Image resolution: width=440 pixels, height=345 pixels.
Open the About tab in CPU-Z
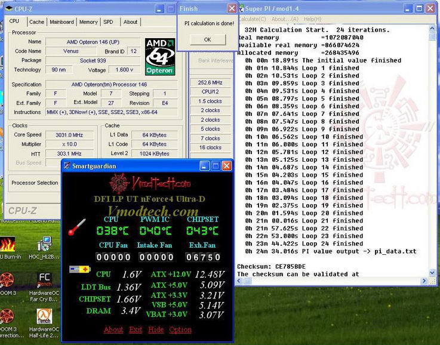point(131,22)
